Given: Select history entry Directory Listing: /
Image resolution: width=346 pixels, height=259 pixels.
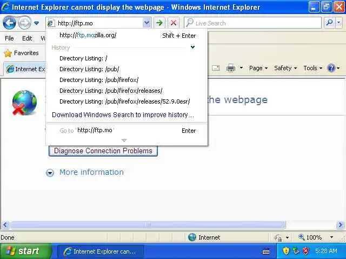Looking at the screenshot, I should (127, 58).
